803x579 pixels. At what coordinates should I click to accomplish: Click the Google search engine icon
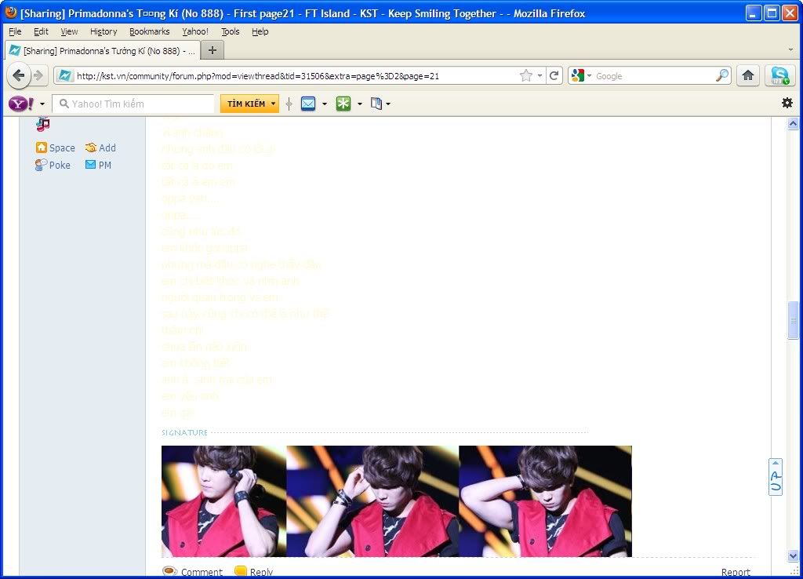tap(577, 76)
